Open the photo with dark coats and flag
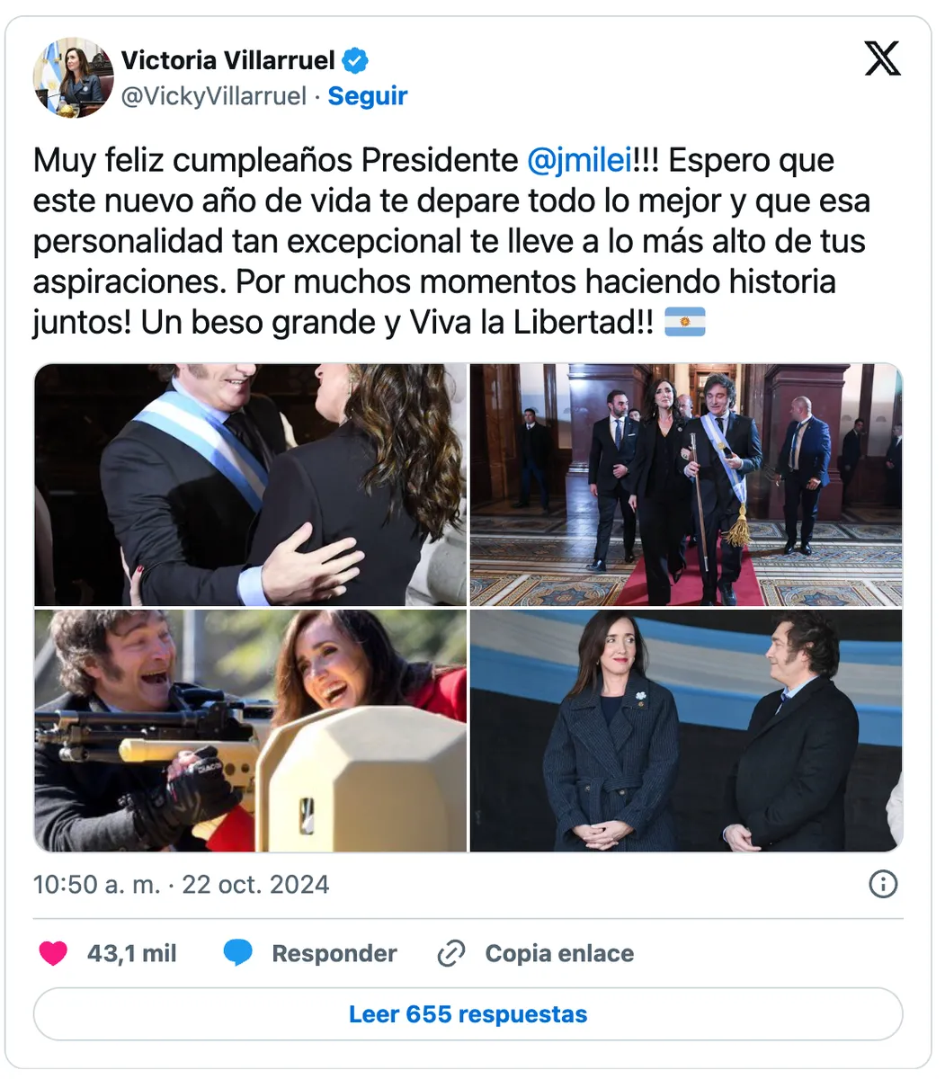This screenshot has height=1079, width=945. click(x=686, y=730)
